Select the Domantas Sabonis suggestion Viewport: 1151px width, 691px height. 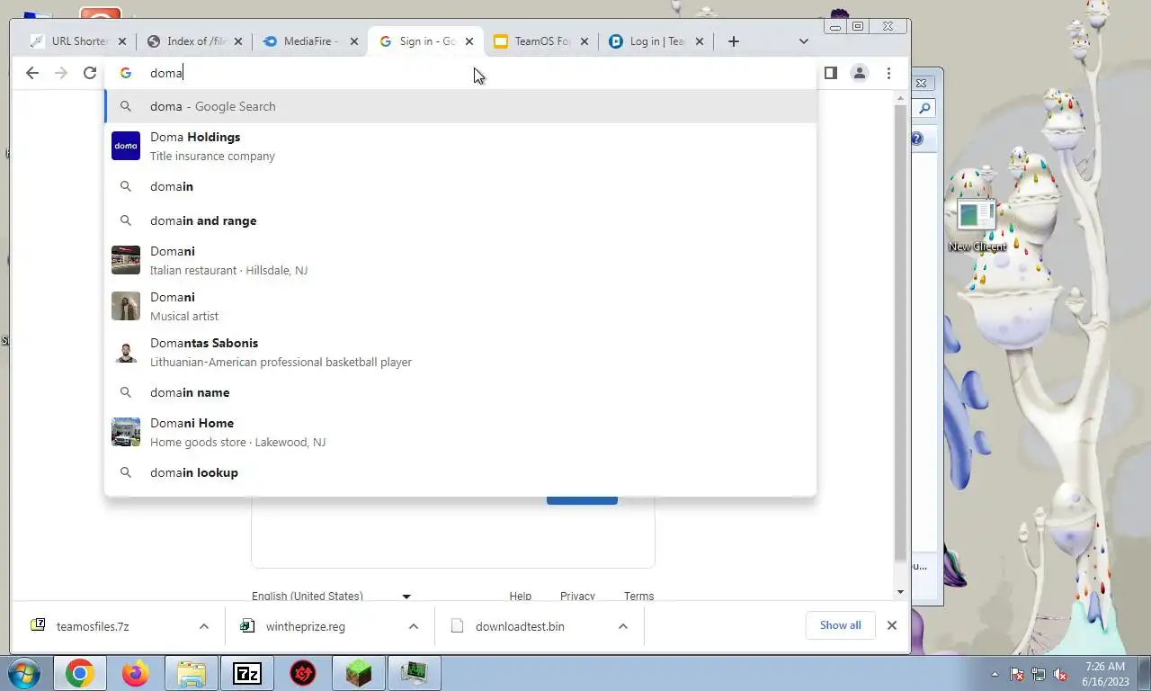tap(460, 352)
